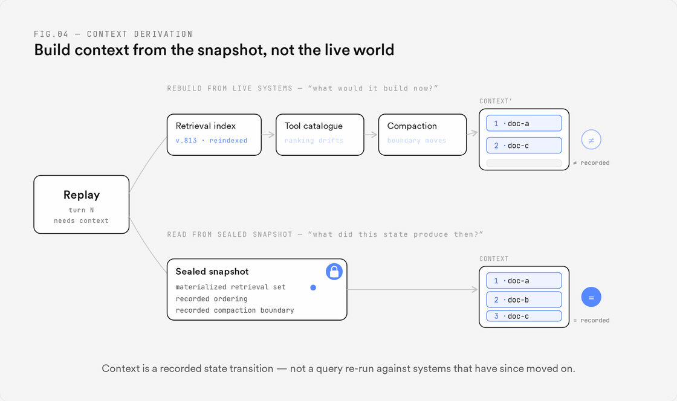Select the Replay turn N box
This screenshot has height=401, width=677.
pos(82,204)
